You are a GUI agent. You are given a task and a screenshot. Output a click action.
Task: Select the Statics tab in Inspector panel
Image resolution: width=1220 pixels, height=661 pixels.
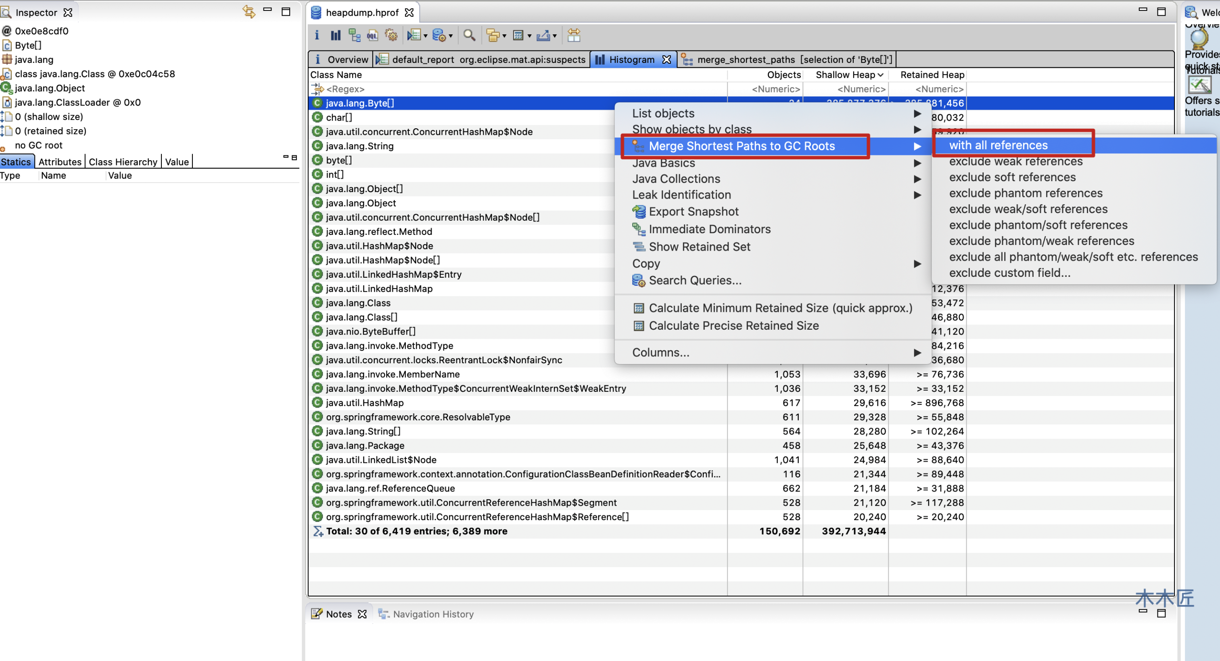coord(16,161)
